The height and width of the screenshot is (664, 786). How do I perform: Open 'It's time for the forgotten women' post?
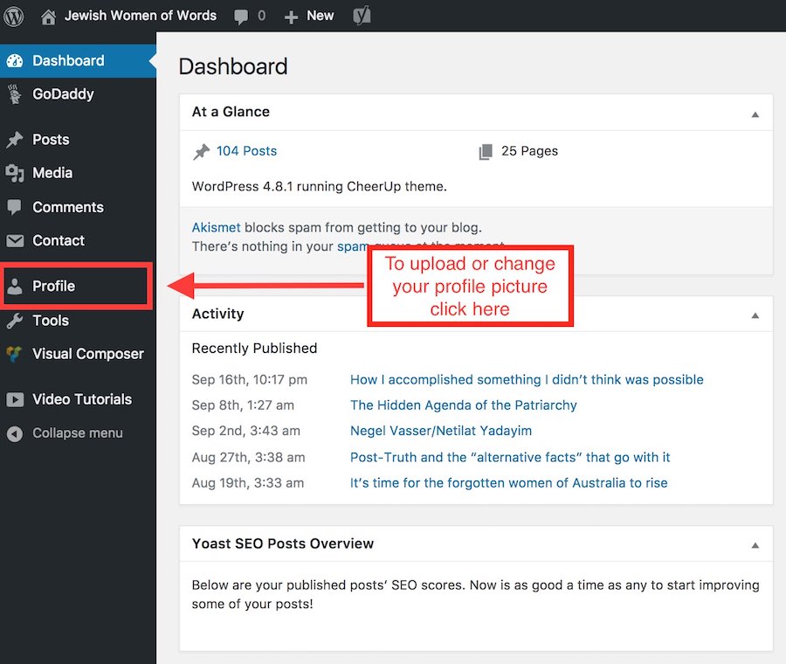tap(508, 483)
